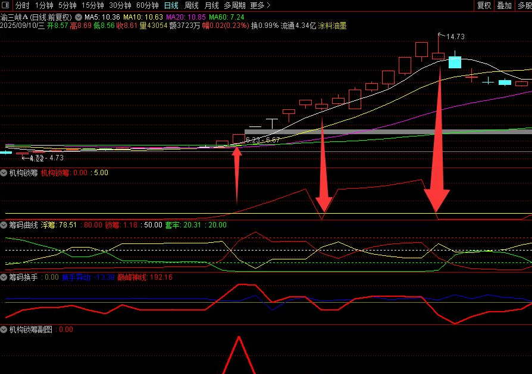The image size is (532, 374).
Task: Open the settings icon beside 机构锁筹 indicator
Action: click(x=4, y=173)
